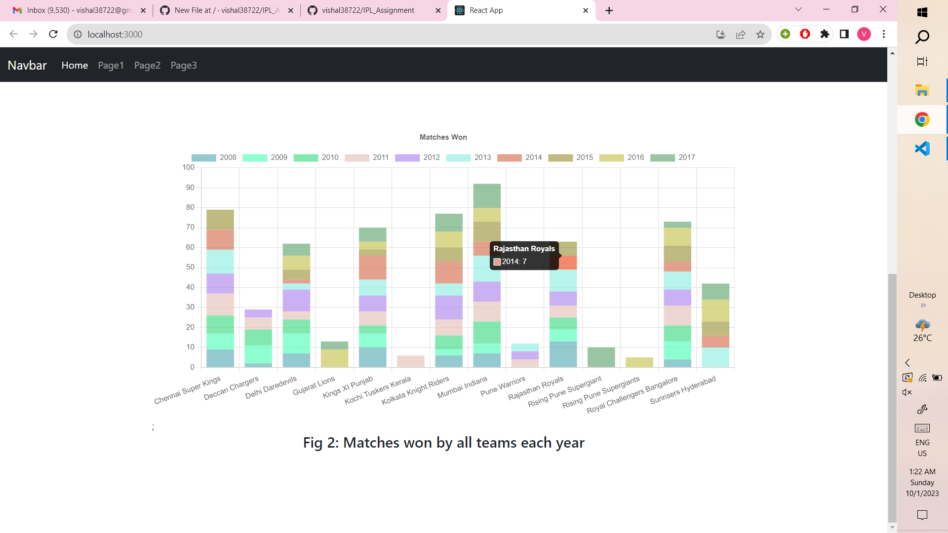This screenshot has height=533, width=948.
Task: Go back using browser back arrow
Action: 13,34
